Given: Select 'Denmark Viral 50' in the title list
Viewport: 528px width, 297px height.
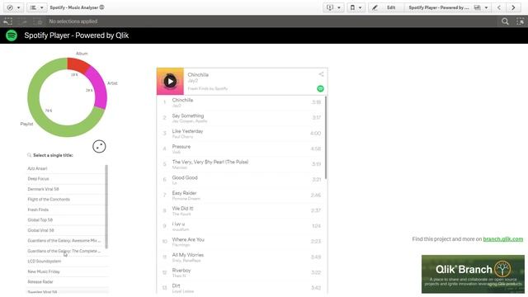Looking at the screenshot, I should tap(66, 189).
